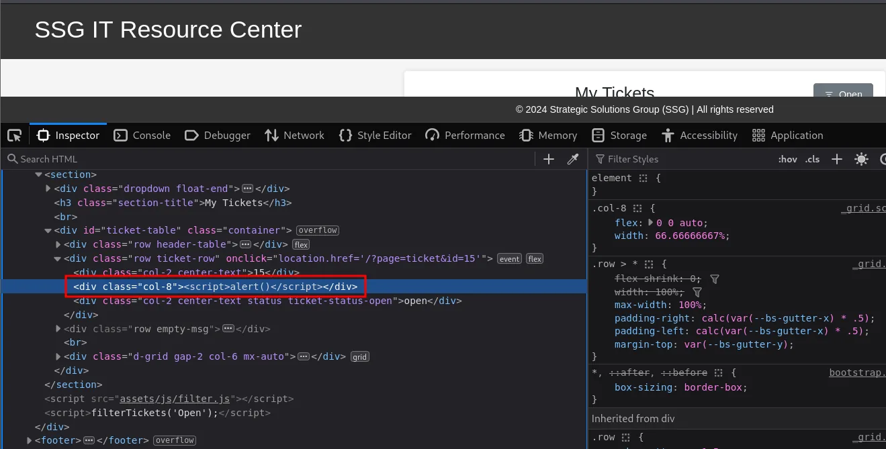The width and height of the screenshot is (886, 449).
Task: Filter rules containing overridden width: 100%
Action: 697,293
